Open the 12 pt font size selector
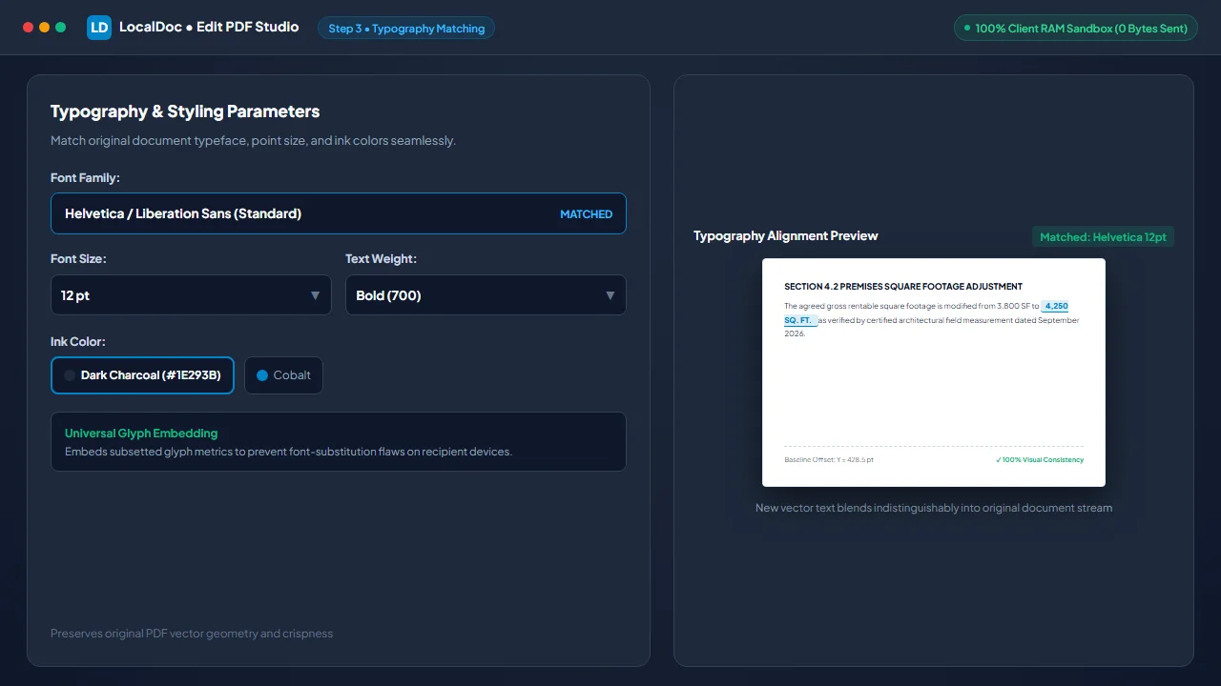1221x686 pixels. coord(191,295)
